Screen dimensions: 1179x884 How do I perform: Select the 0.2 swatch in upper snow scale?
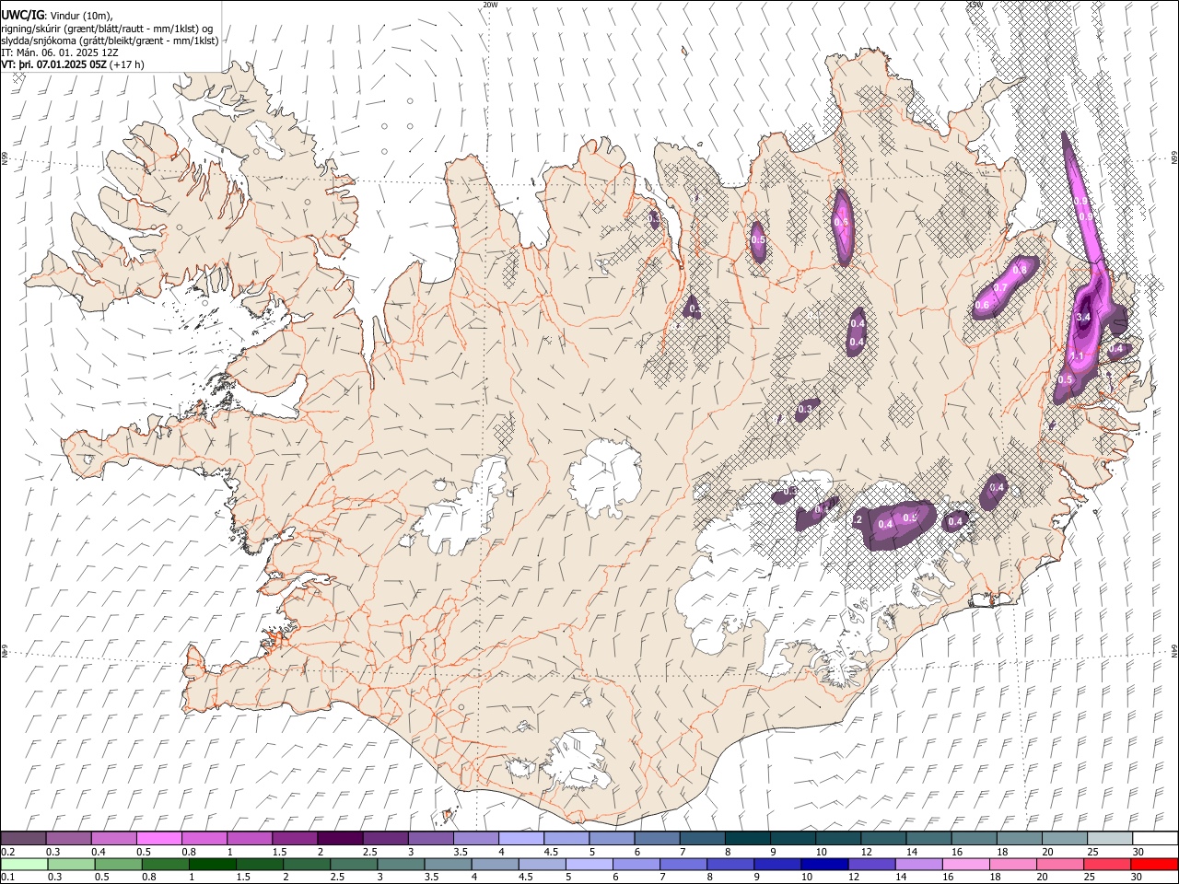pos(23,838)
